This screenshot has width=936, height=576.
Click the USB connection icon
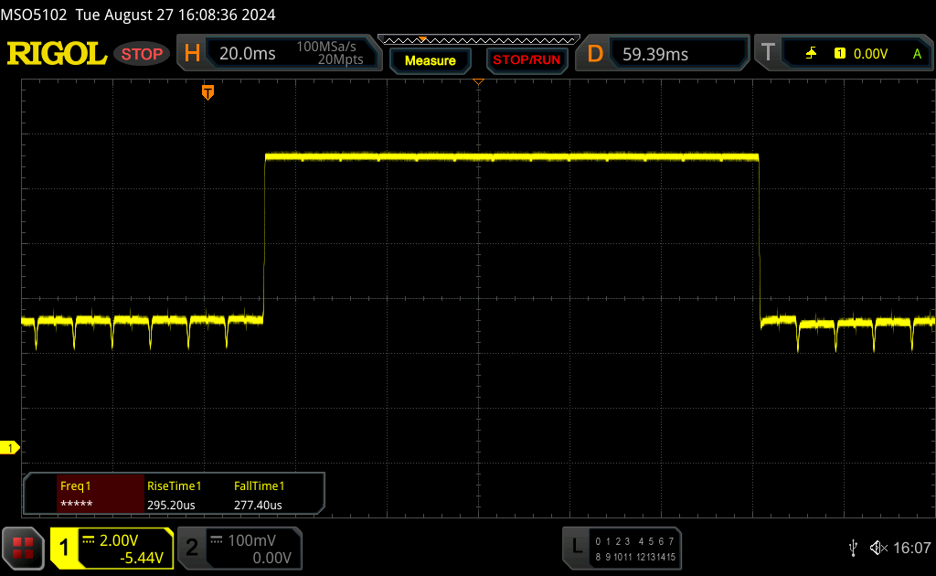click(854, 548)
